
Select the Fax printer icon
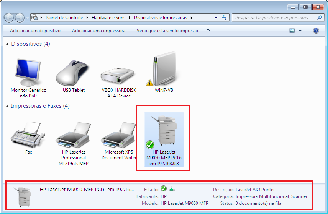point(28,138)
